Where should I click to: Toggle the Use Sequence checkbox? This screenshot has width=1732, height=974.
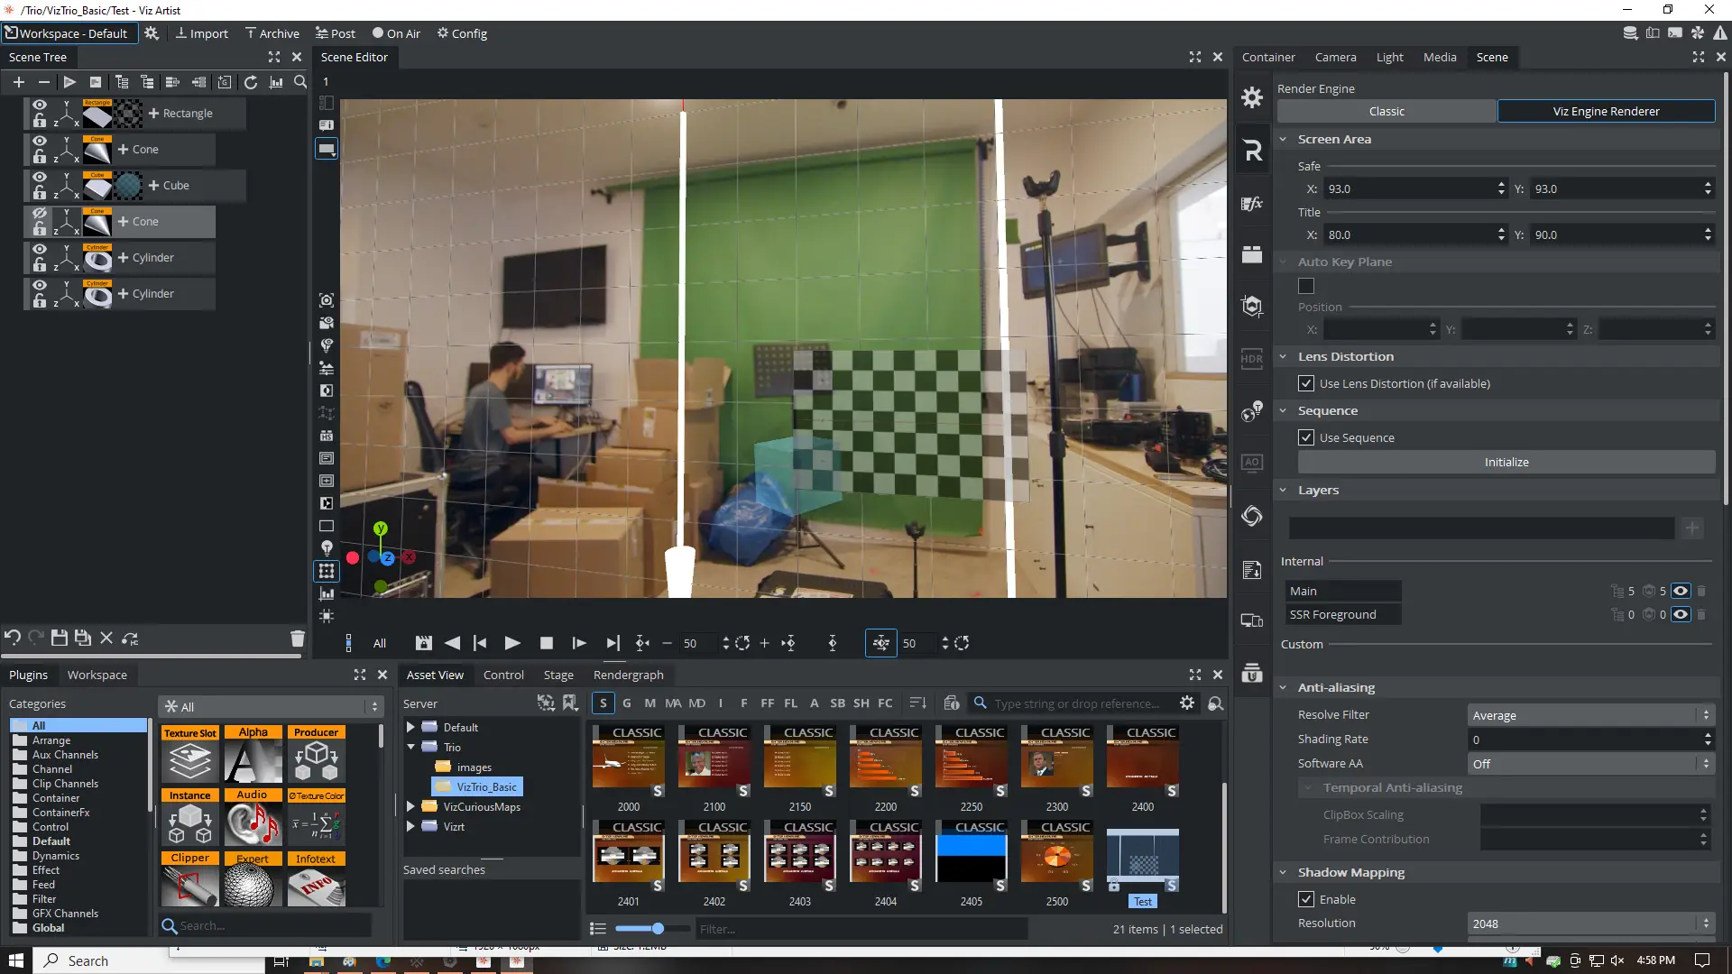coord(1306,437)
